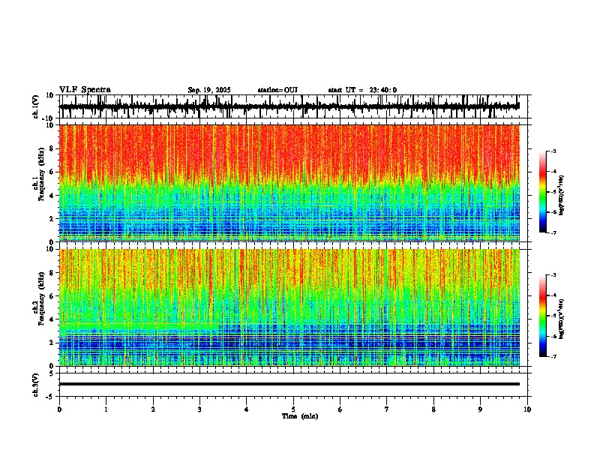Click the "9" minute tick on time axis
Image resolution: width=594 pixels, height=459 pixels.
point(480,409)
